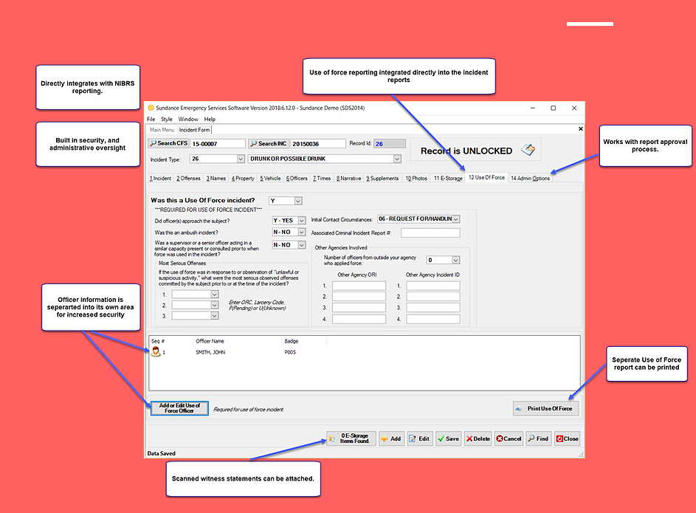
Task: Open the Style menu
Action: (x=167, y=120)
